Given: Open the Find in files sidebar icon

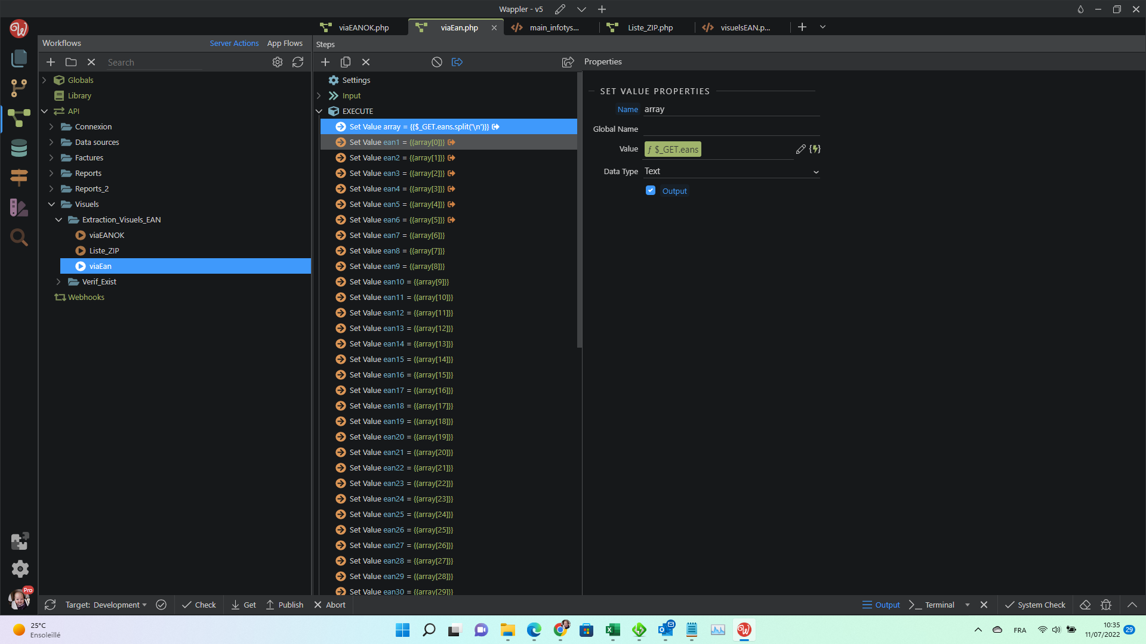Looking at the screenshot, I should pyautogui.click(x=19, y=237).
